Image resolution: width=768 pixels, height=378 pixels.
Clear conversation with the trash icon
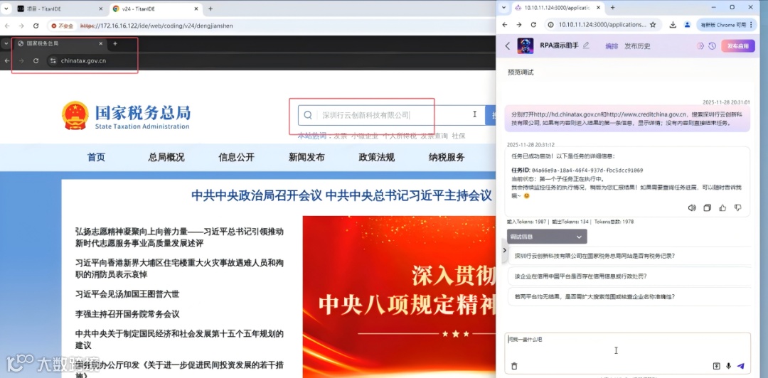click(514, 366)
